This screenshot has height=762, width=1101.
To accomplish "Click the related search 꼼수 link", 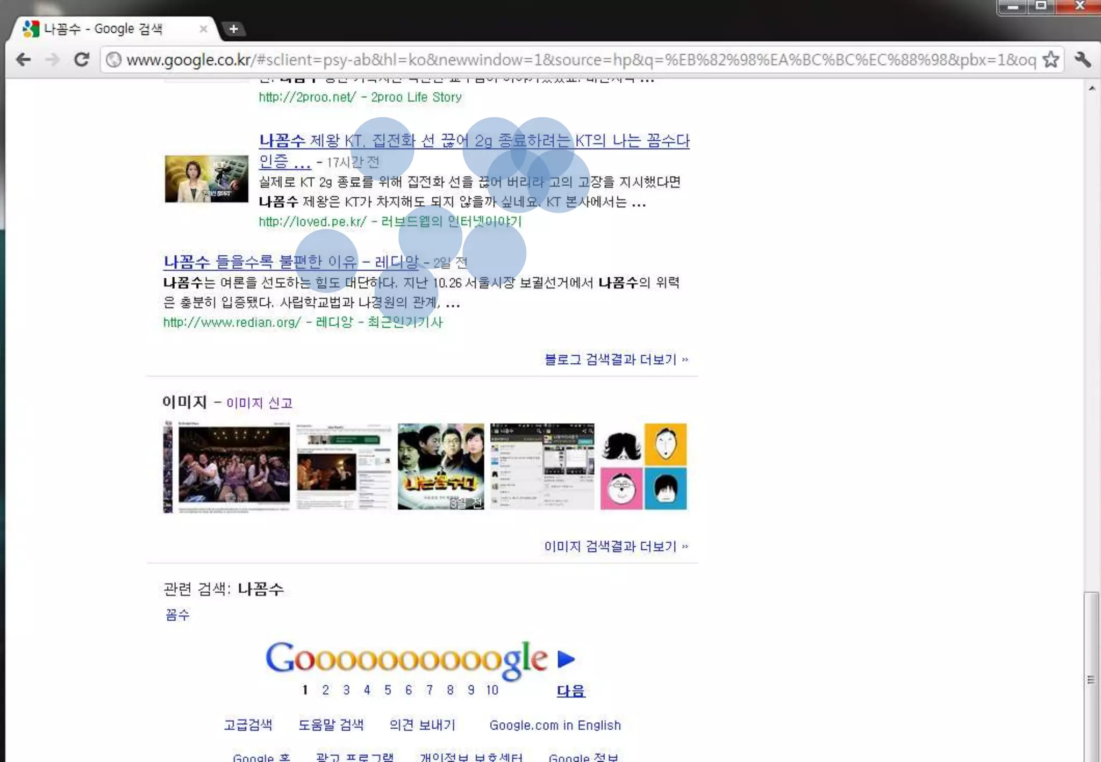I will pos(177,615).
